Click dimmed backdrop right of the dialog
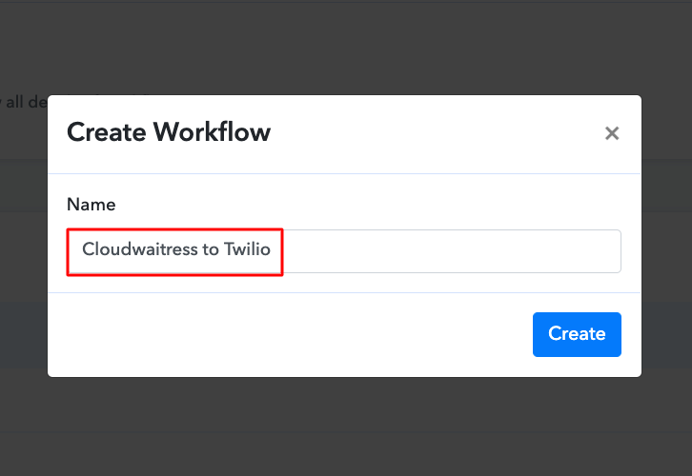The image size is (692, 476). tap(667, 238)
